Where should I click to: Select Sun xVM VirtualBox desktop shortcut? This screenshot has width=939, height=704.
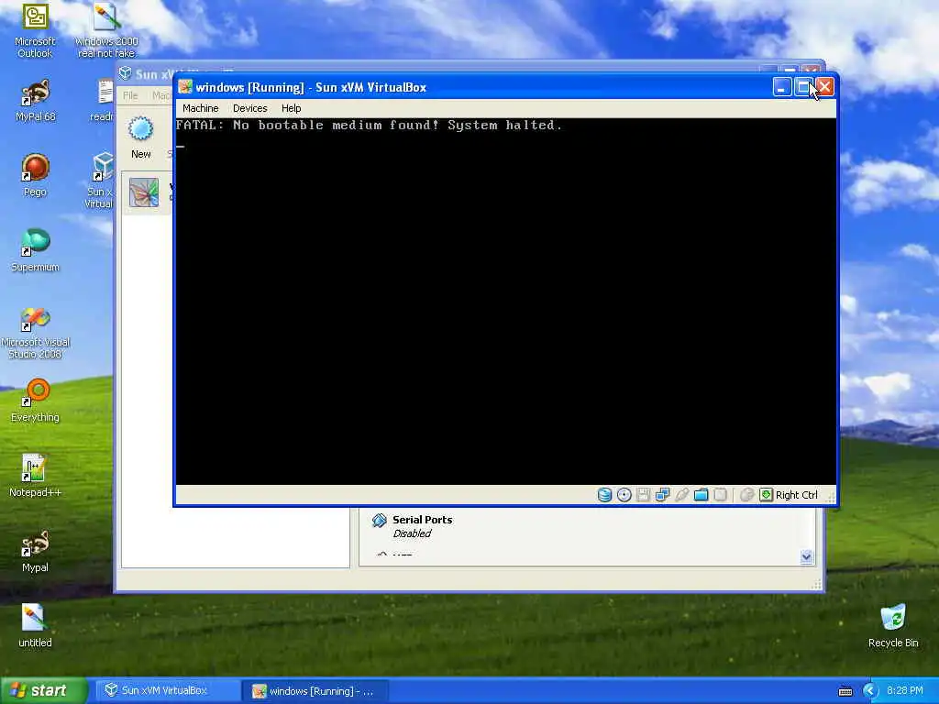[99, 181]
